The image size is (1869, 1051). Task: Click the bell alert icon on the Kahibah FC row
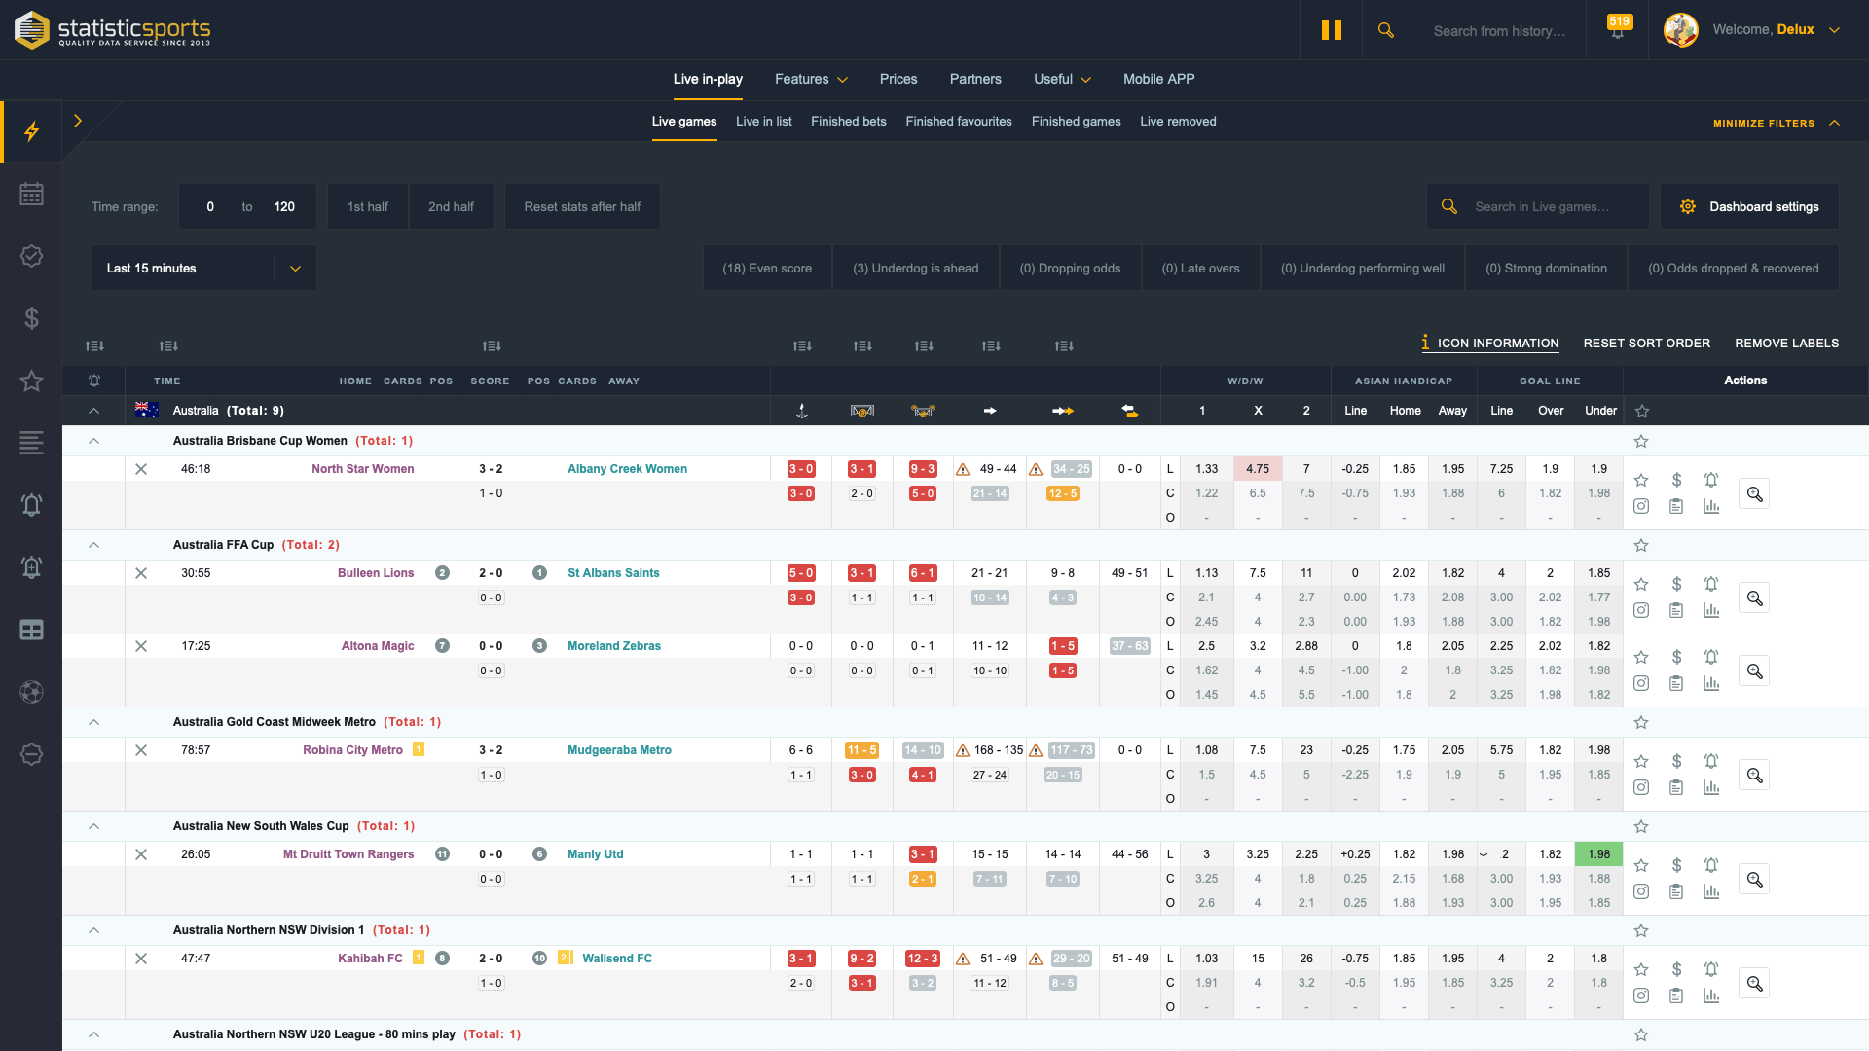pos(1711,970)
